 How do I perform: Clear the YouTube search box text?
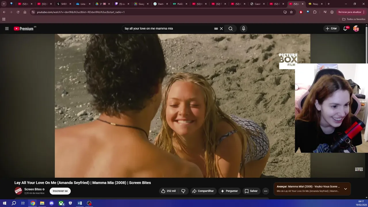pyautogui.click(x=221, y=28)
